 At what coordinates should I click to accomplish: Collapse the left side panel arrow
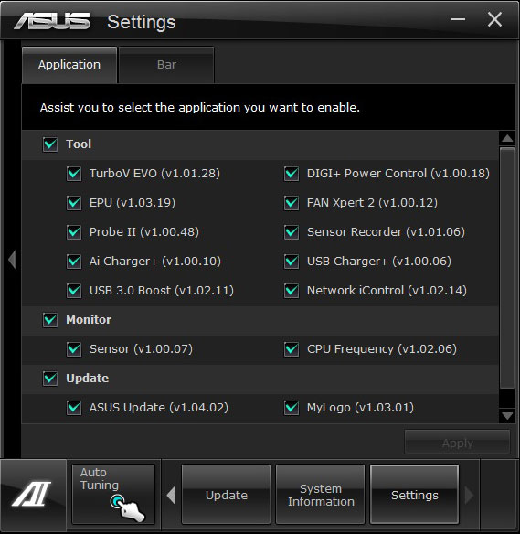click(12, 260)
